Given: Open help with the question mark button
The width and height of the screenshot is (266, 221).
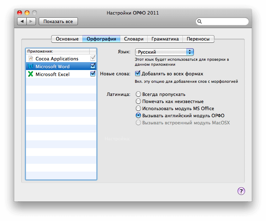Looking at the screenshot, I should click(x=241, y=191).
